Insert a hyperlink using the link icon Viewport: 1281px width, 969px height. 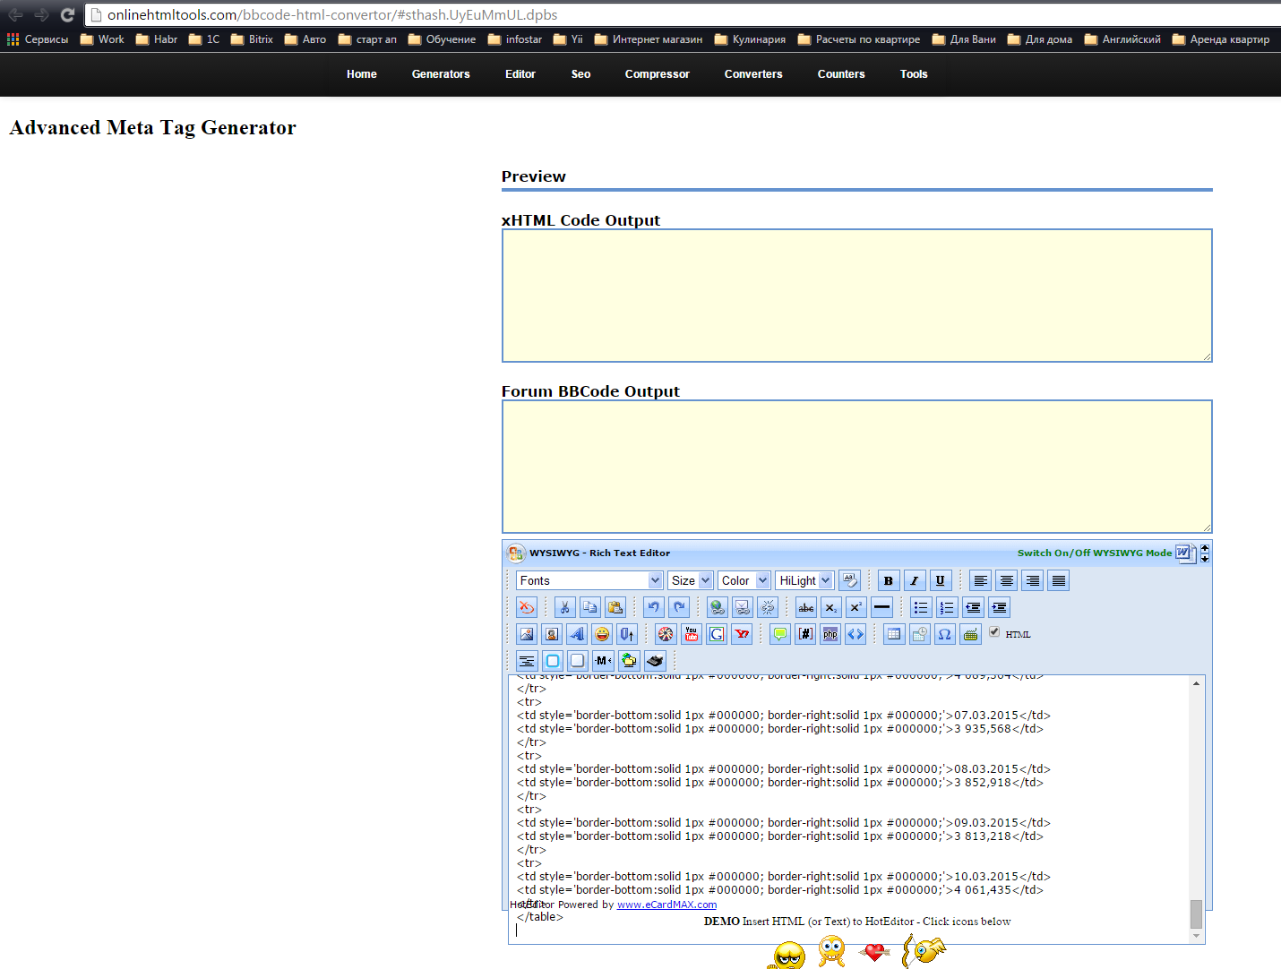click(717, 607)
